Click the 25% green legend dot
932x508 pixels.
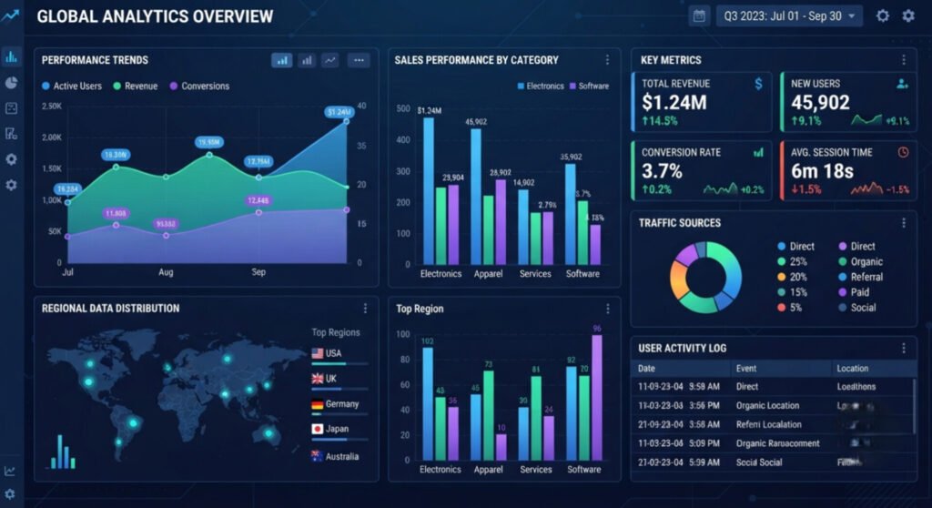coord(782,261)
